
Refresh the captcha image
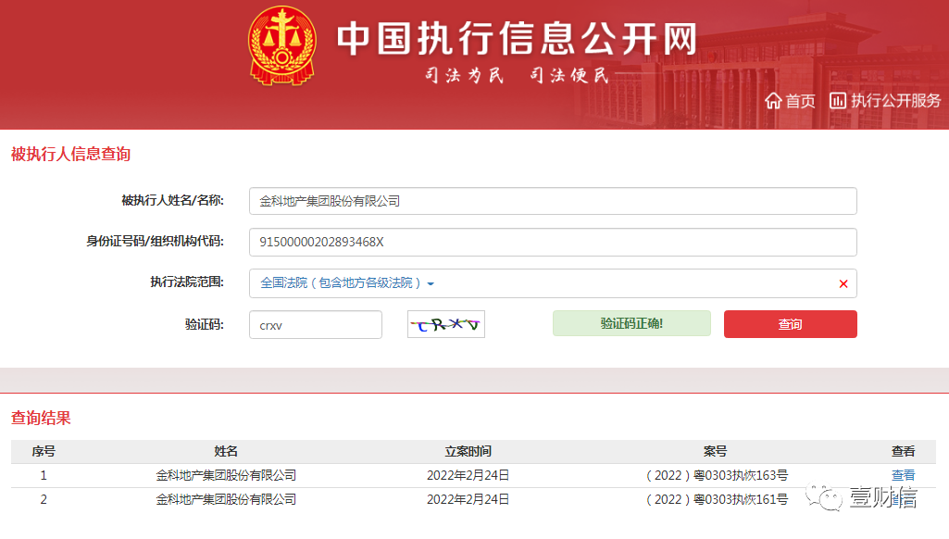coord(446,324)
